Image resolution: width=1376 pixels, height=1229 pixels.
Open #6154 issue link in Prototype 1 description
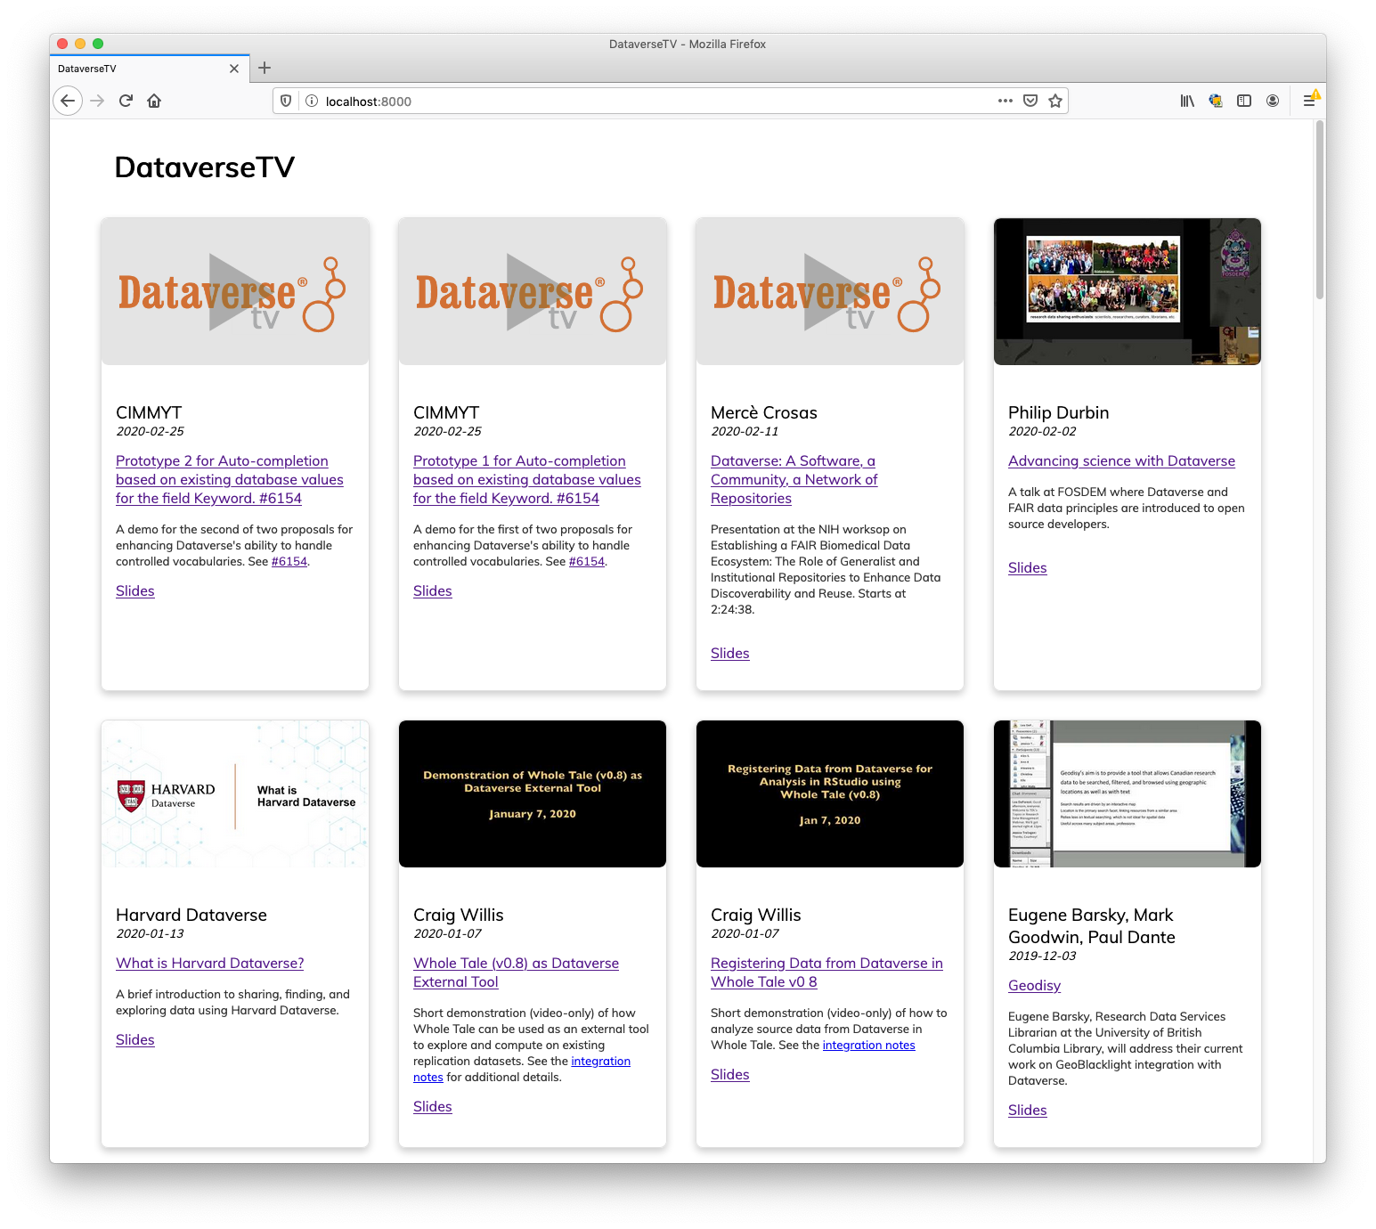[x=587, y=561]
